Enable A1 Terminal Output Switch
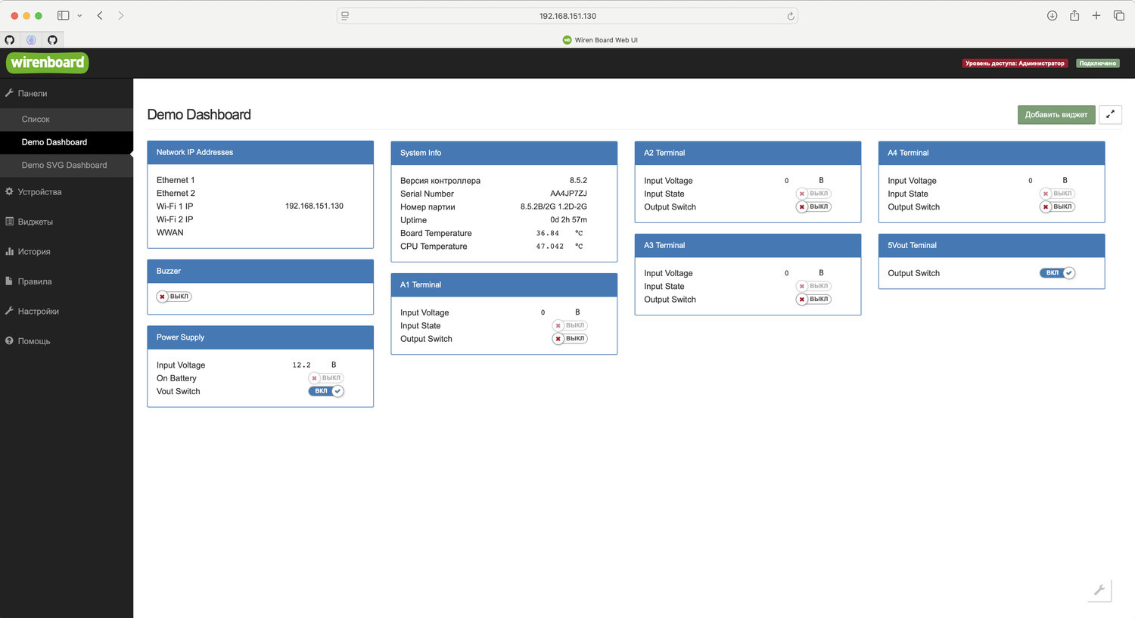 pos(570,339)
